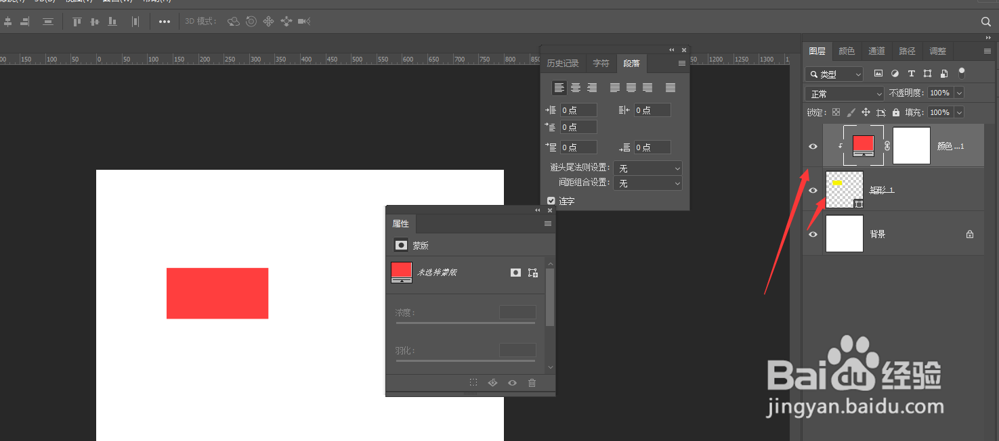999x441 pixels.
Task: Click the align bottom edges icon
Action: (112, 22)
